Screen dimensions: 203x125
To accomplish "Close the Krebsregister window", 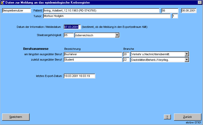I will tap(200, 2).
